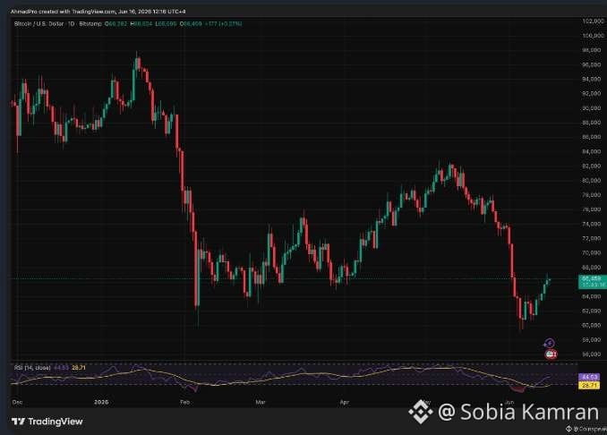
Task: Click the 100,000 price axis label
Action: click(x=593, y=36)
